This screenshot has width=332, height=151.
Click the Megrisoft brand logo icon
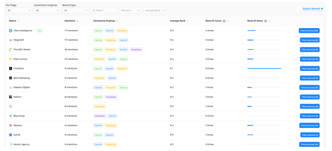pyautogui.click(x=11, y=40)
